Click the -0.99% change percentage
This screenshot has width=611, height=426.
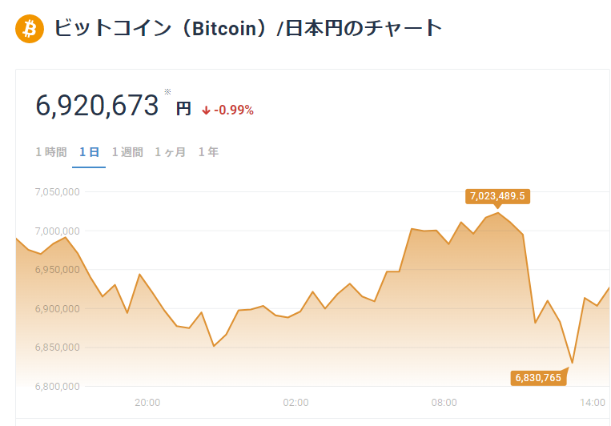233,111
